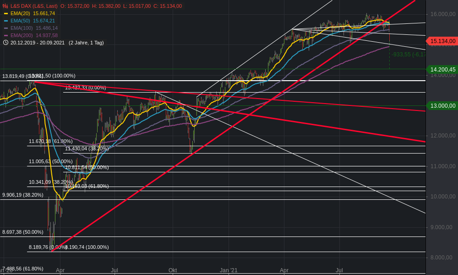Select the yellow EMA(20) line marker

click(6, 14)
